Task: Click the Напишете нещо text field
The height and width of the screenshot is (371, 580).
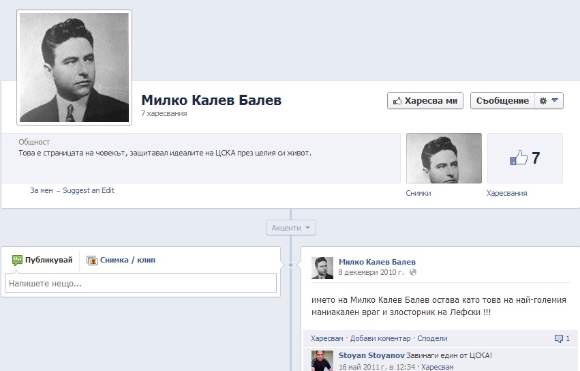Action: 140,283
